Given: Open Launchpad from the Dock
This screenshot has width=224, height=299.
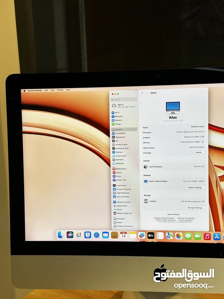Looking at the screenshot, I should [79, 235].
